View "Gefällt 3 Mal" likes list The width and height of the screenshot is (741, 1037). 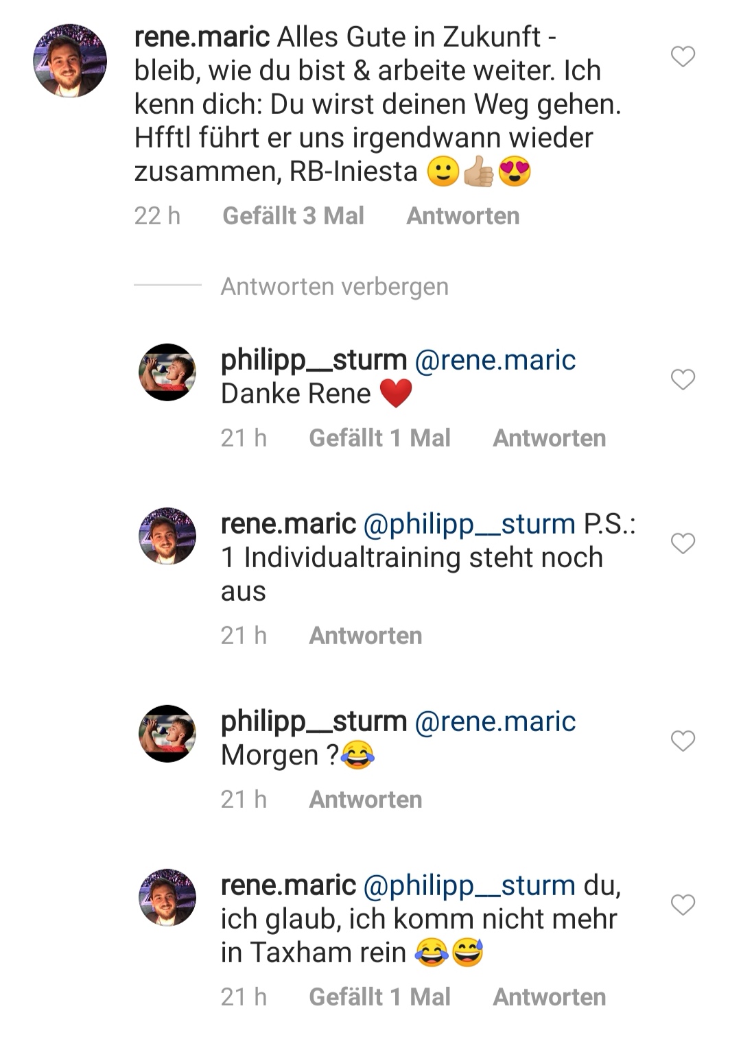(x=294, y=216)
